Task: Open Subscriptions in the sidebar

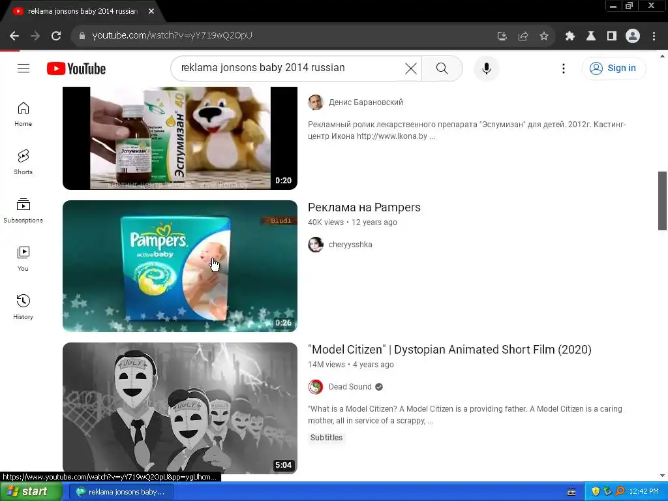Action: click(x=23, y=211)
